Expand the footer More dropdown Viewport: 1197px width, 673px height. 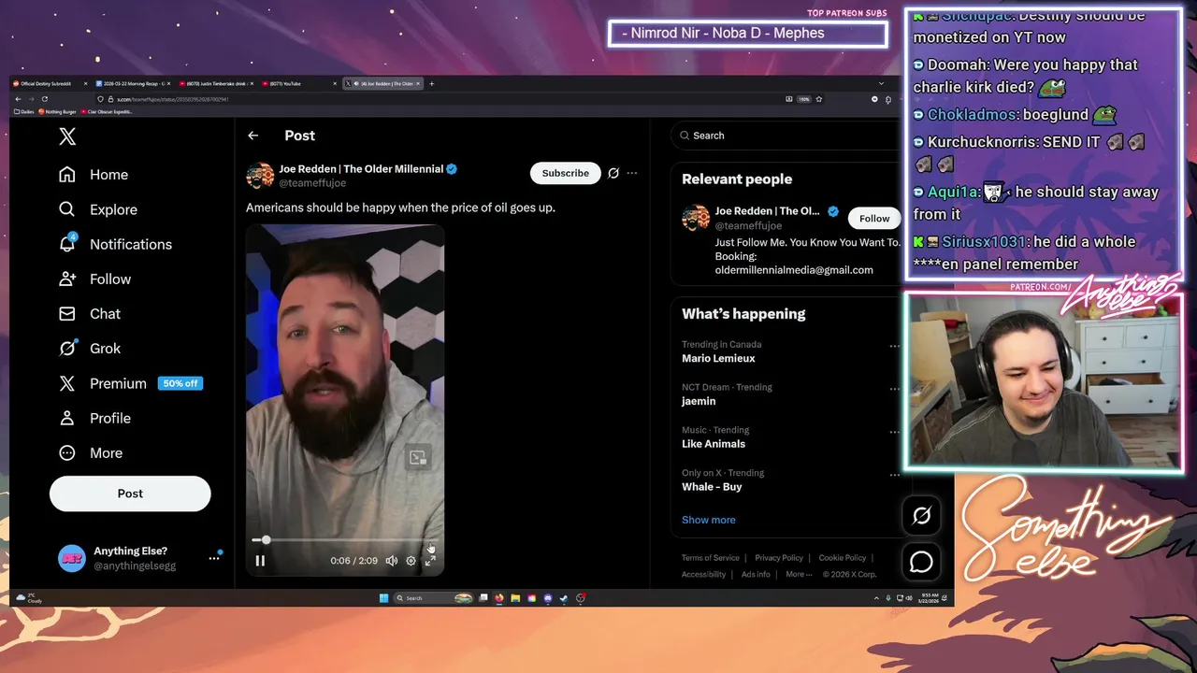pos(798,575)
